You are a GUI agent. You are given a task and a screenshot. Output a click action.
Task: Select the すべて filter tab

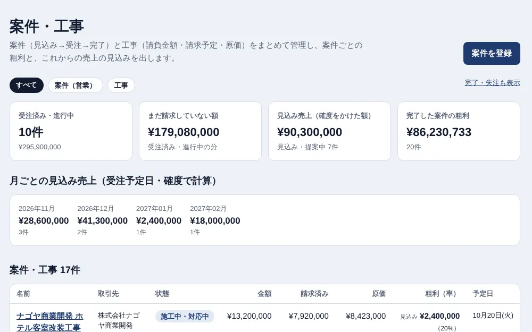(27, 85)
